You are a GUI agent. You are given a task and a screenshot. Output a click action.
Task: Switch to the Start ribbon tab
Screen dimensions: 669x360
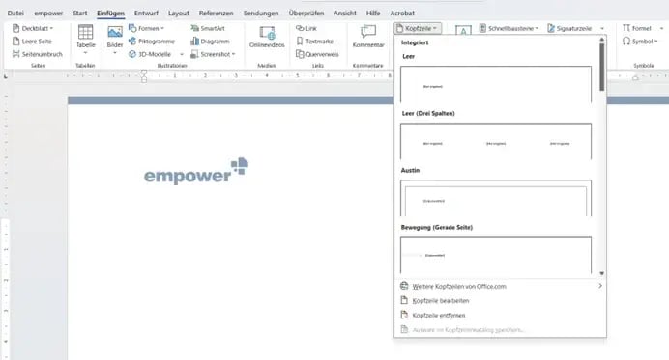(x=80, y=14)
